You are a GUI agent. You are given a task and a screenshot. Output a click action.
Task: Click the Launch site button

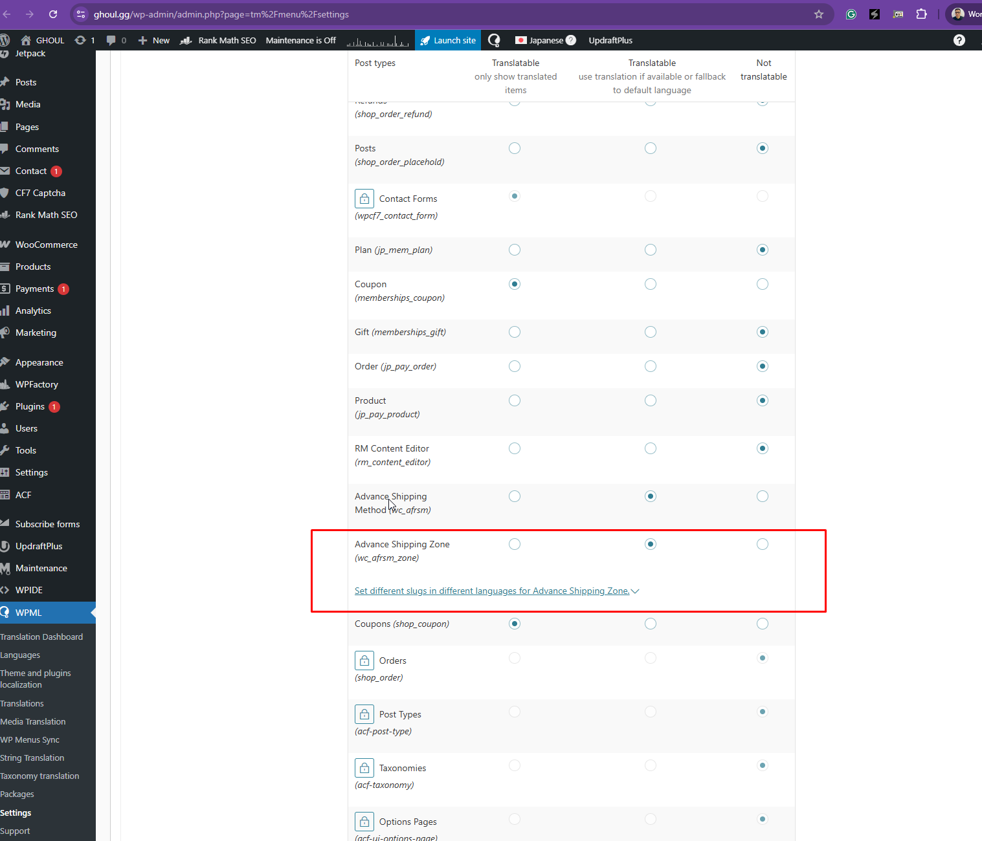pos(448,40)
